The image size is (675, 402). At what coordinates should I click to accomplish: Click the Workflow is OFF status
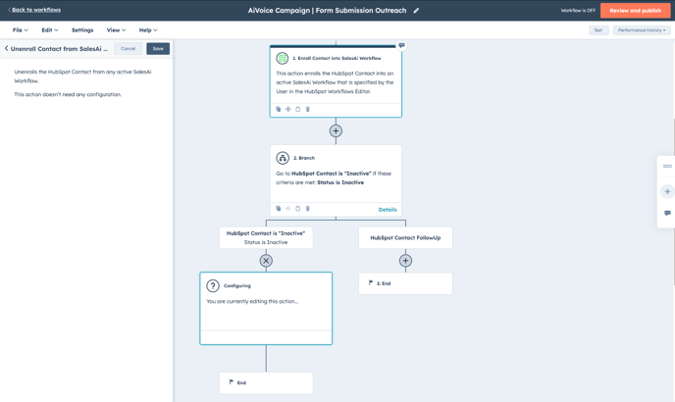(578, 11)
